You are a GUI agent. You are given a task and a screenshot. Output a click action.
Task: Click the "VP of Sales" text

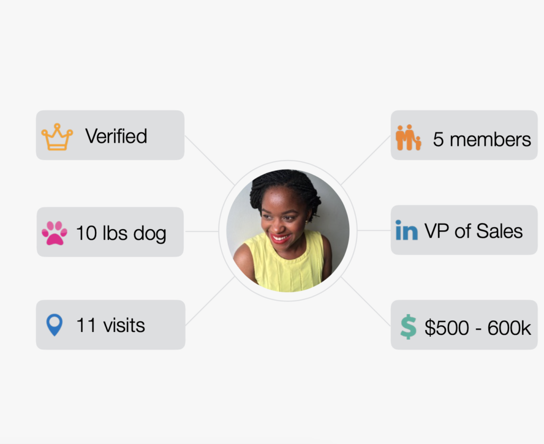(x=473, y=231)
